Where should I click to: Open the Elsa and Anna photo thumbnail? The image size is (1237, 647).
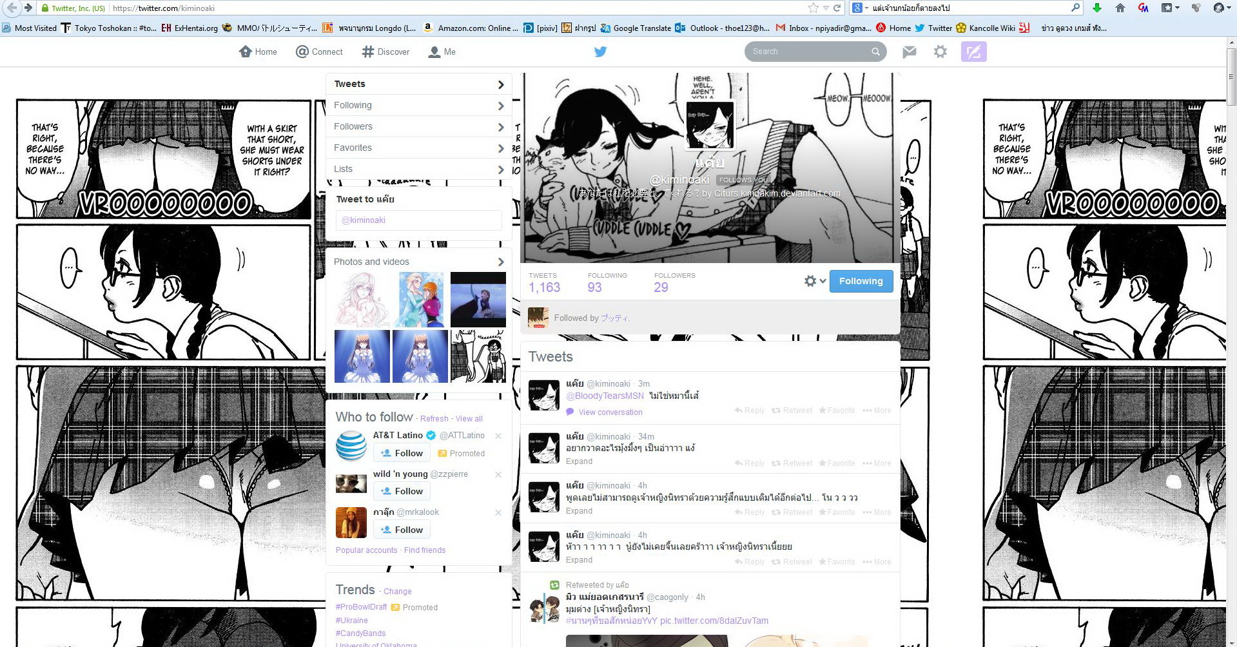(x=421, y=300)
